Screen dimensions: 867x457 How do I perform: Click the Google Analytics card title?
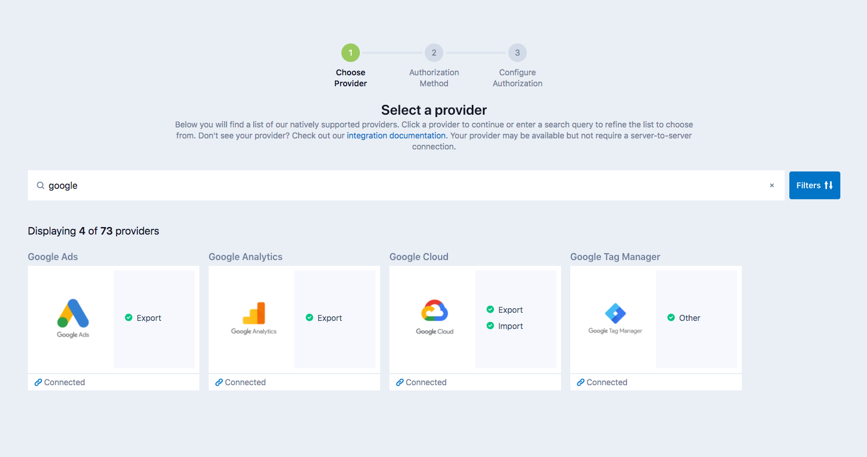tap(246, 257)
